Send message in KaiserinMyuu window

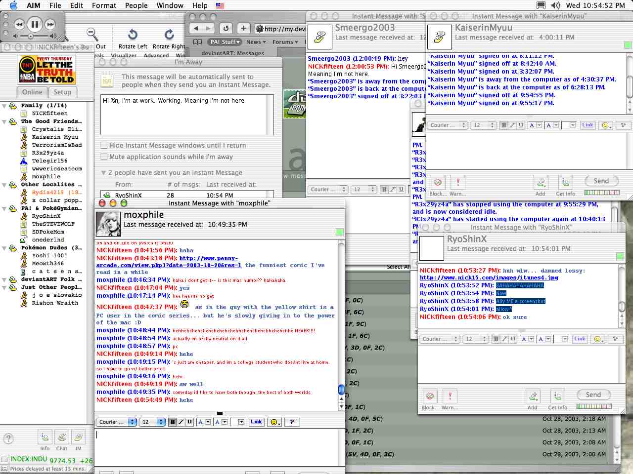(601, 181)
